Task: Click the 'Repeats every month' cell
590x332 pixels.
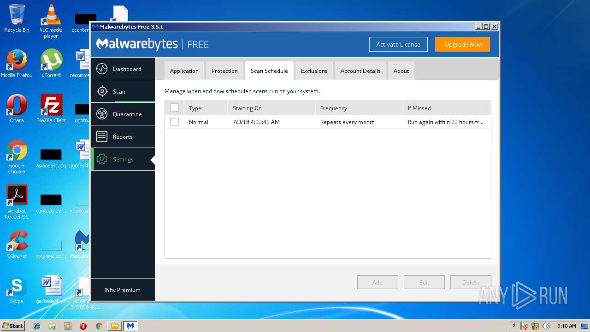Action: pyautogui.click(x=348, y=122)
